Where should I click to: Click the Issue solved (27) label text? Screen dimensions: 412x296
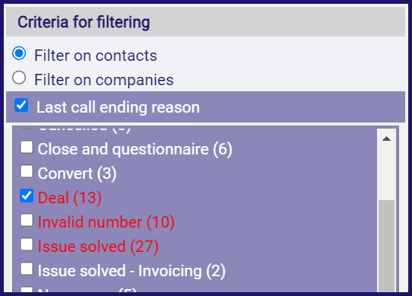tap(98, 247)
